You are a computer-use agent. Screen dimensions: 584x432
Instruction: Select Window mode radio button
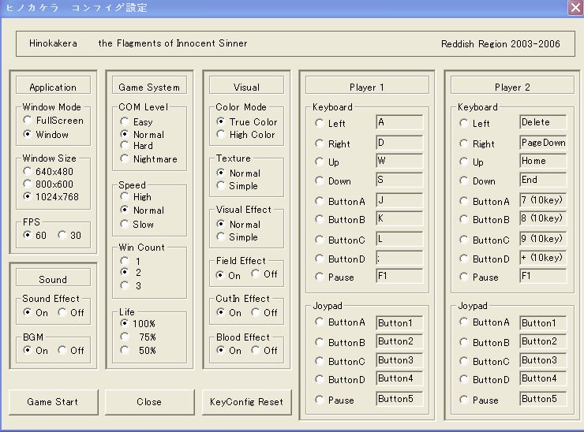click(27, 133)
